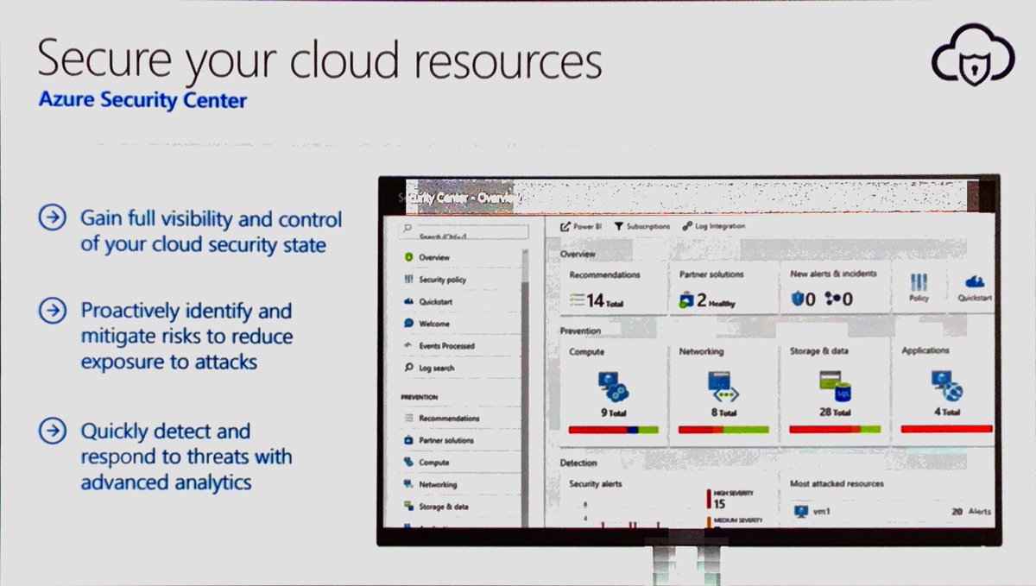
Task: Click the Power BI link
Action: click(x=583, y=225)
